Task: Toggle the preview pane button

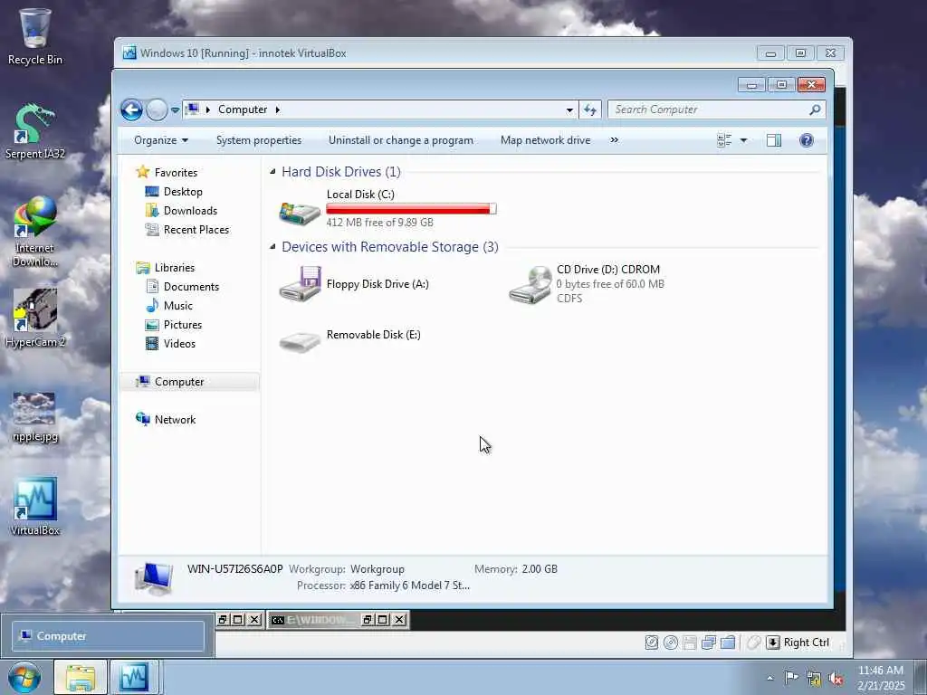Action: tap(774, 140)
